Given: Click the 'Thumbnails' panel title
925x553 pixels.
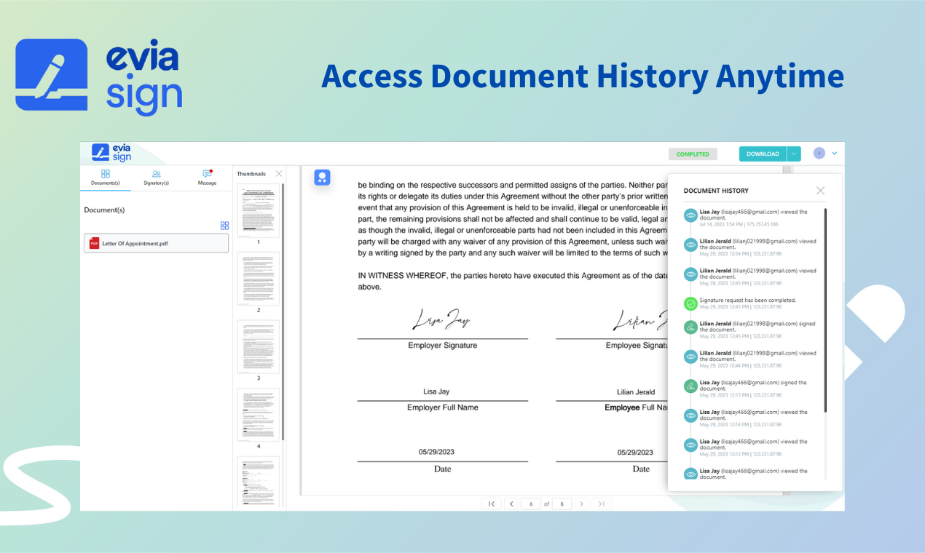Looking at the screenshot, I should click(x=251, y=174).
